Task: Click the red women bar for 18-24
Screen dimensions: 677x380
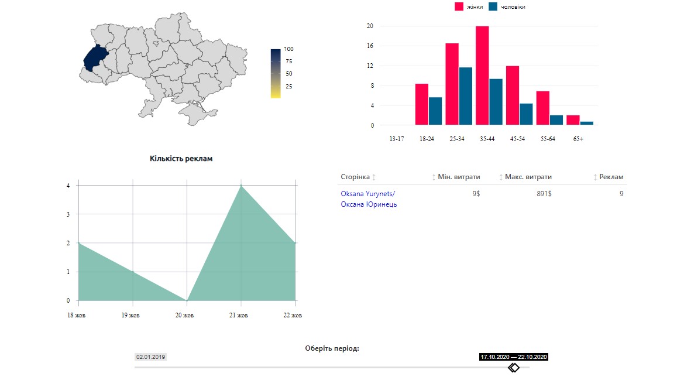Action: click(422, 104)
